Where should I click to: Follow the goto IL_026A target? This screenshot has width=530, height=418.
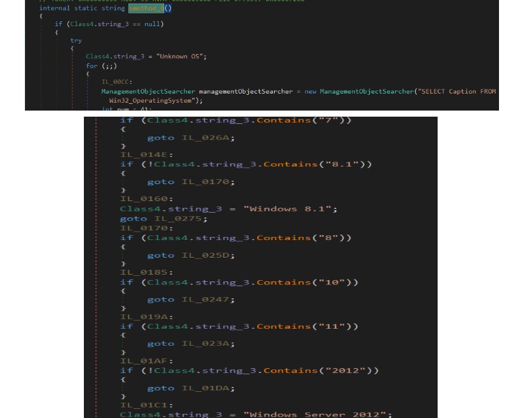(208, 138)
